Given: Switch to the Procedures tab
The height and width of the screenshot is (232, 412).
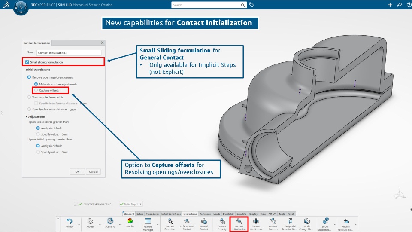Looking at the screenshot, I should (x=152, y=214).
